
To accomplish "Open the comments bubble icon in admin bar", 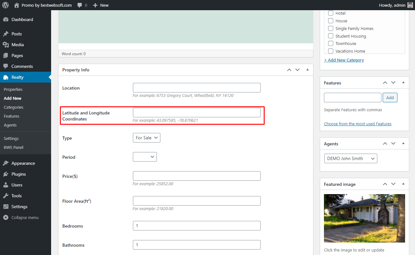I will (x=80, y=5).
